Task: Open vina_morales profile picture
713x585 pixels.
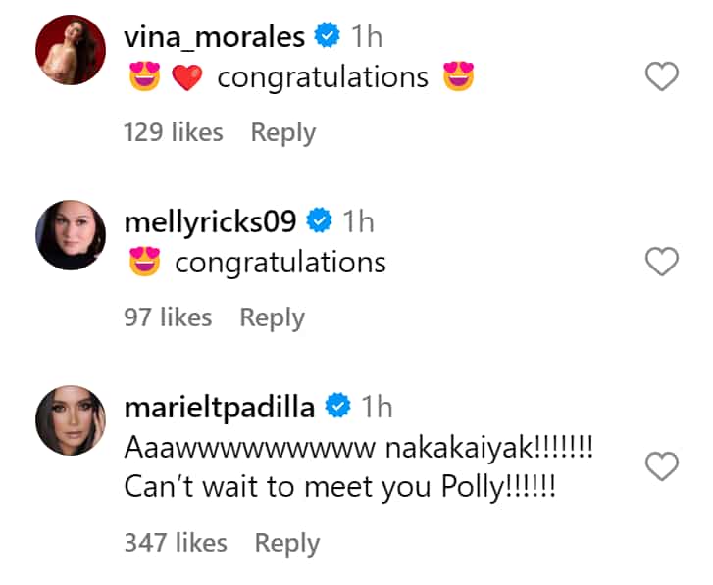Action: (x=71, y=50)
